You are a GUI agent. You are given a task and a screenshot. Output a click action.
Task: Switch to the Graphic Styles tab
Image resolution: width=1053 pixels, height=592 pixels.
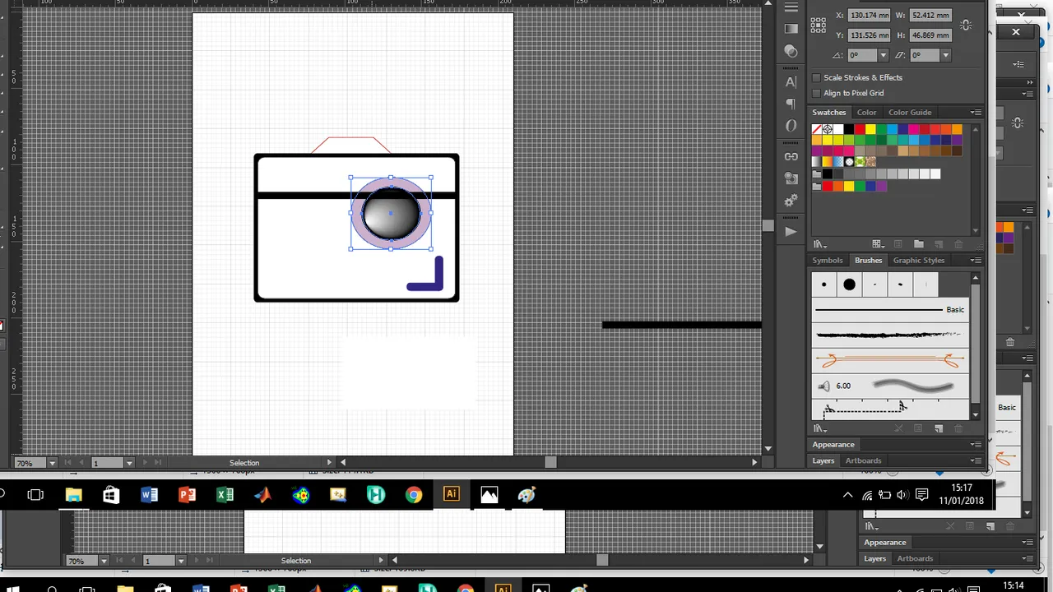coord(919,261)
